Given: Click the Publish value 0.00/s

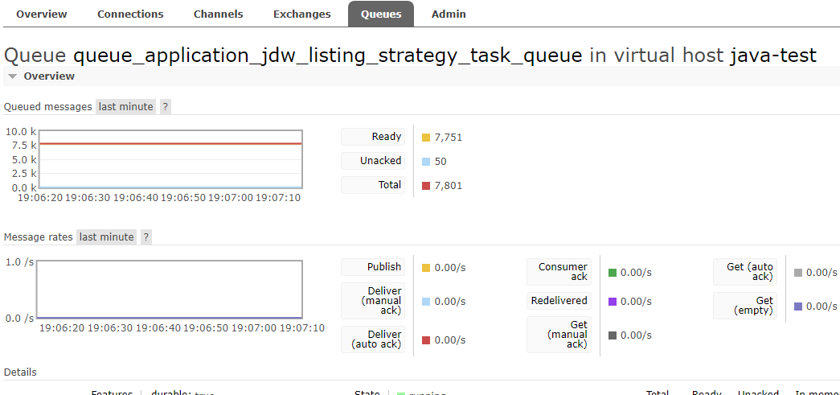Looking at the screenshot, I should pyautogui.click(x=450, y=267).
